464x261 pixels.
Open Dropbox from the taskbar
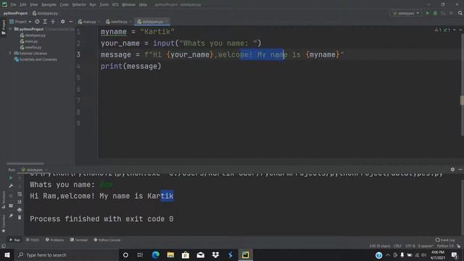click(x=215, y=254)
